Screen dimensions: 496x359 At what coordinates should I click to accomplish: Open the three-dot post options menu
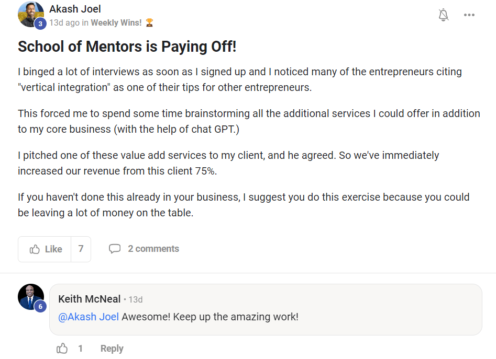(469, 15)
